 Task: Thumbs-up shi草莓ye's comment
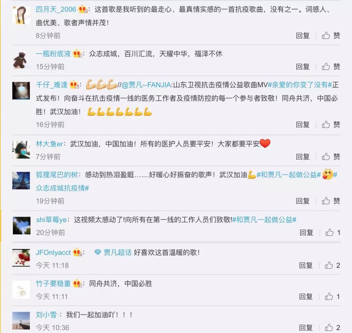click(333, 232)
